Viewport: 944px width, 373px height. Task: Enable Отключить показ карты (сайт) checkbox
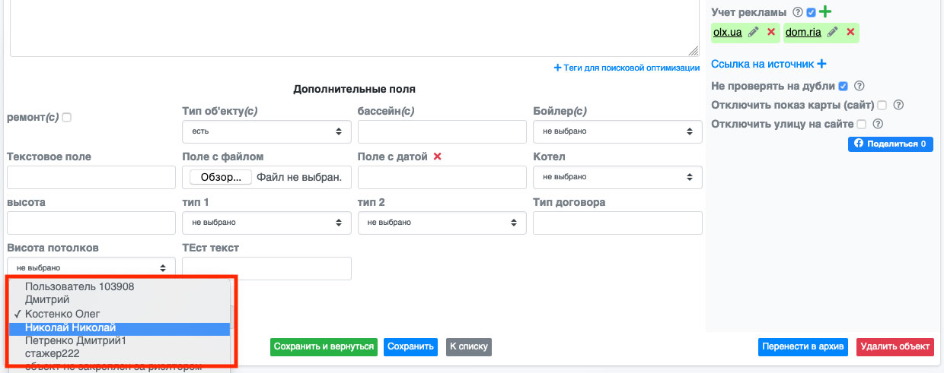(x=882, y=105)
